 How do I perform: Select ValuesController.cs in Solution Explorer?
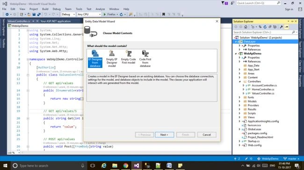(263, 93)
